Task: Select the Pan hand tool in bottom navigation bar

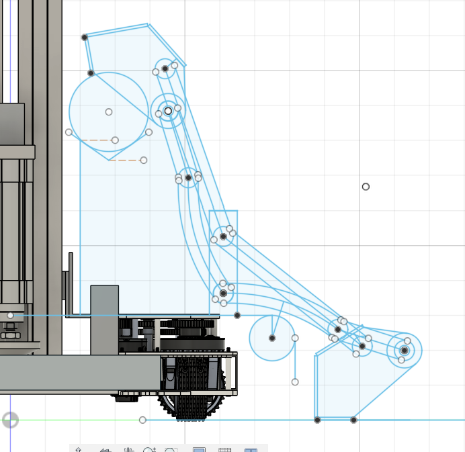Action: tap(130, 449)
